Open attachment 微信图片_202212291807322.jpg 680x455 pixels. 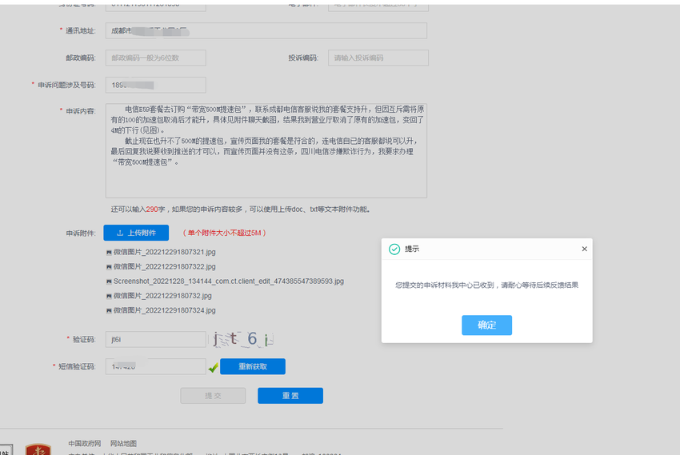(164, 266)
